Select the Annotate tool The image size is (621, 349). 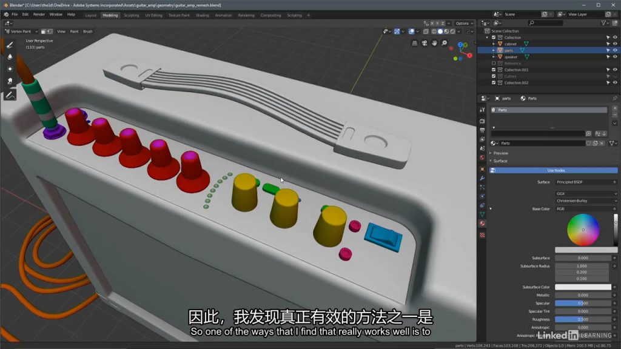(x=10, y=95)
